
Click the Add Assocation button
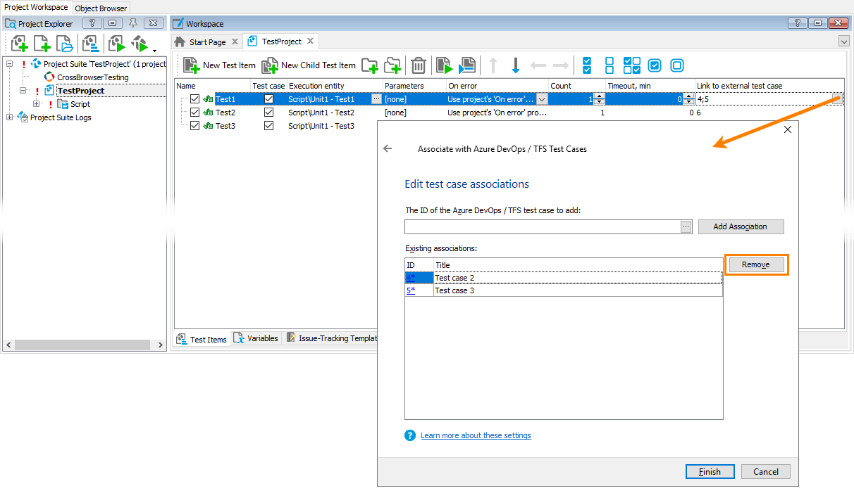pyautogui.click(x=741, y=226)
